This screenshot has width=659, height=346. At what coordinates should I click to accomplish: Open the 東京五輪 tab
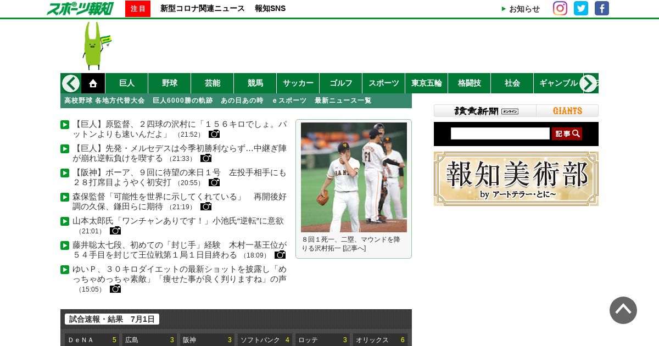(x=427, y=83)
